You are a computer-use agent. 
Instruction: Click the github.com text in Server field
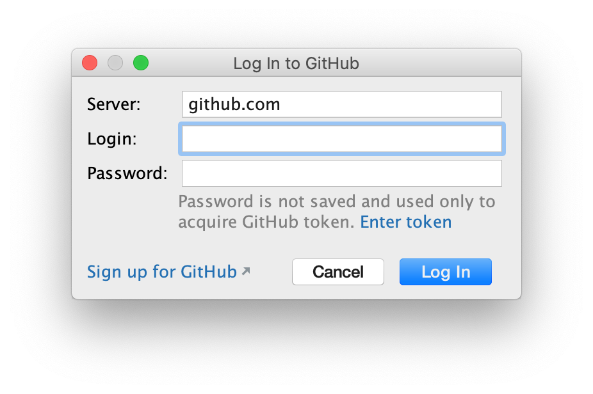click(x=234, y=104)
